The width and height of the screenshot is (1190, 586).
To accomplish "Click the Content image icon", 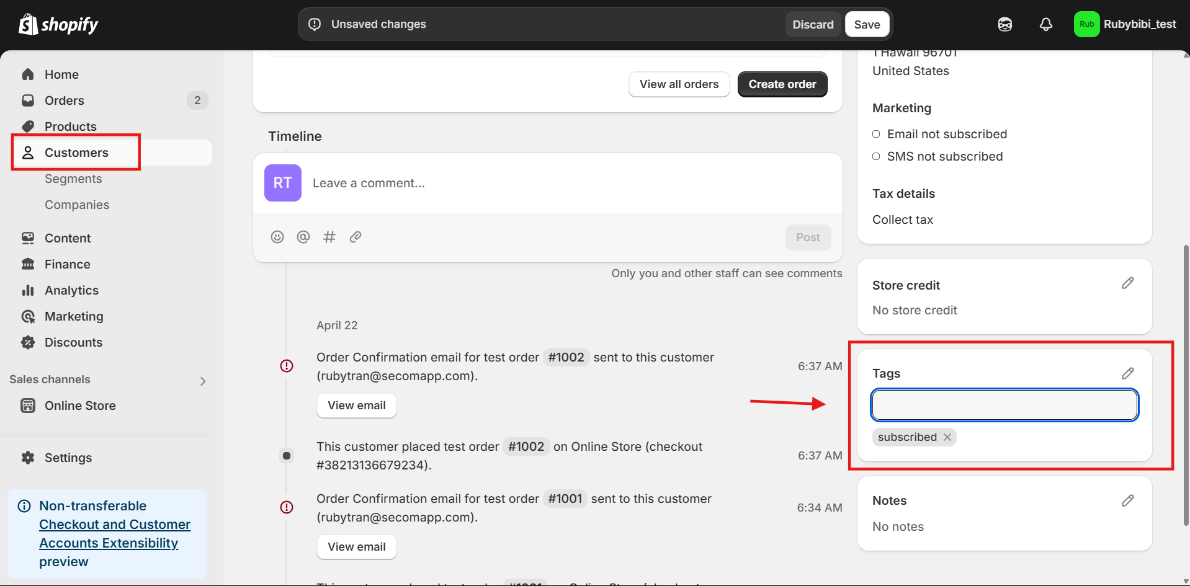I will tap(28, 238).
